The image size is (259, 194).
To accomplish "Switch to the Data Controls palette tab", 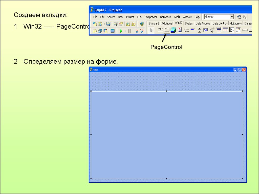I will tap(220, 23).
